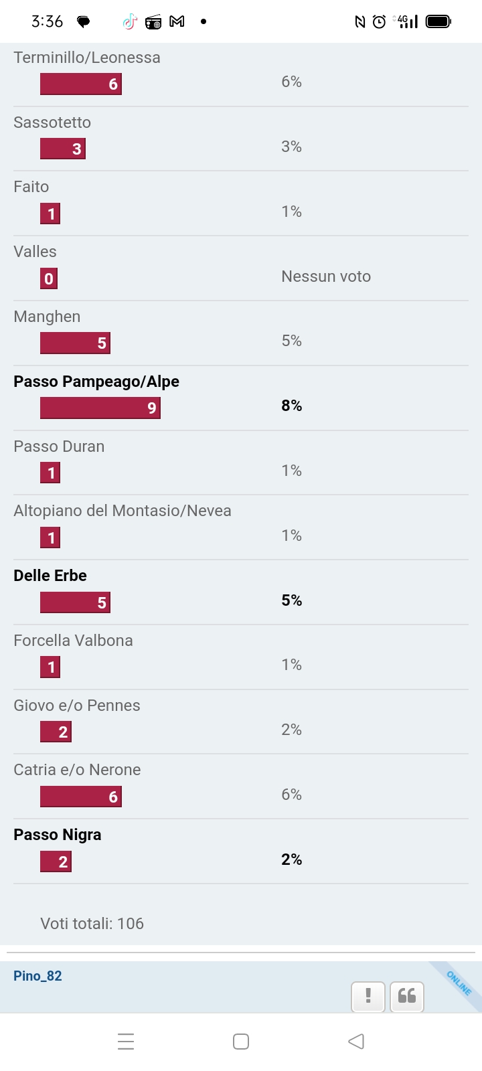The height and width of the screenshot is (1071, 482).
Task: Select the Delle Erbe poll option
Action: pyautogui.click(x=50, y=576)
